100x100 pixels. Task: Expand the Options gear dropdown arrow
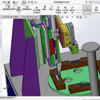38,2
